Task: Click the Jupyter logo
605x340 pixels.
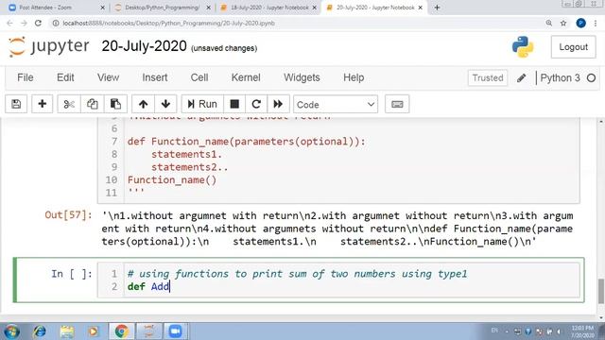Action: click(48, 46)
